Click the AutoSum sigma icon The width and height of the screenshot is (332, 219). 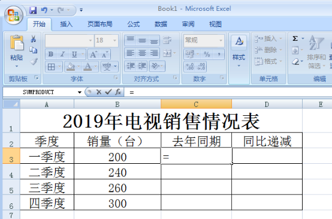295,38
